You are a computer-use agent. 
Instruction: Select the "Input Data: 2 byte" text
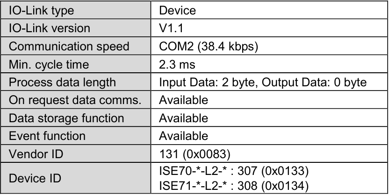coord(192,83)
